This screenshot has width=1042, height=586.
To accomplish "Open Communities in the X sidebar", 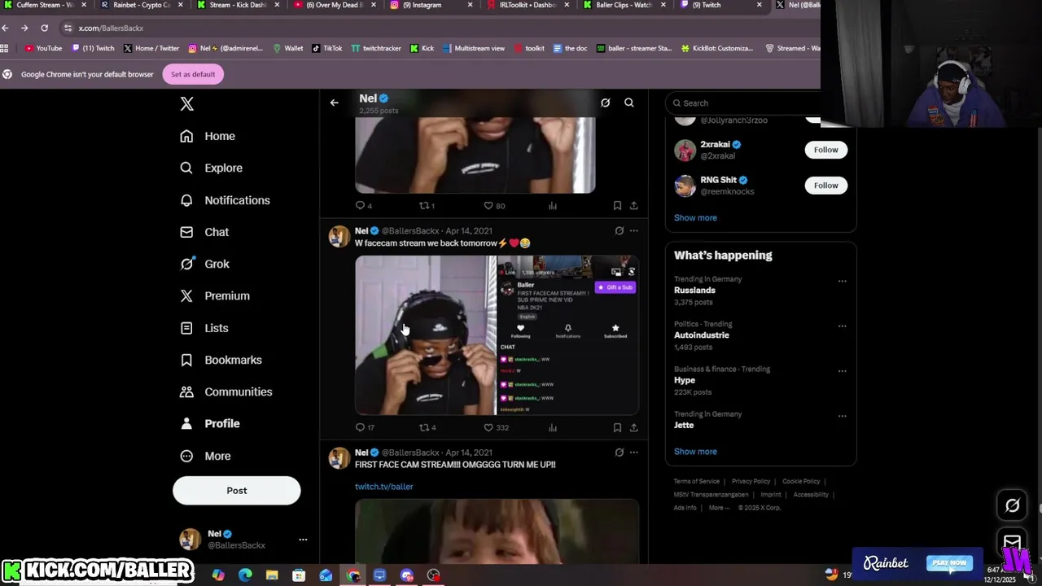I will coord(226,391).
